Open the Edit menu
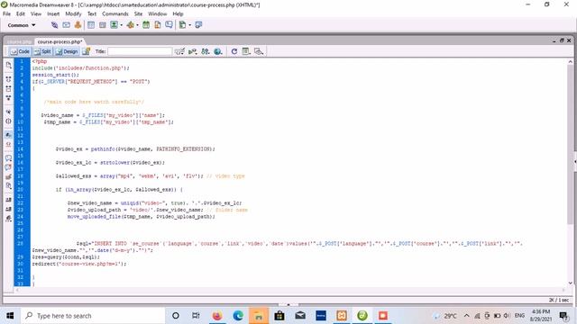Screen dimensions: 577x324 pos(21,13)
